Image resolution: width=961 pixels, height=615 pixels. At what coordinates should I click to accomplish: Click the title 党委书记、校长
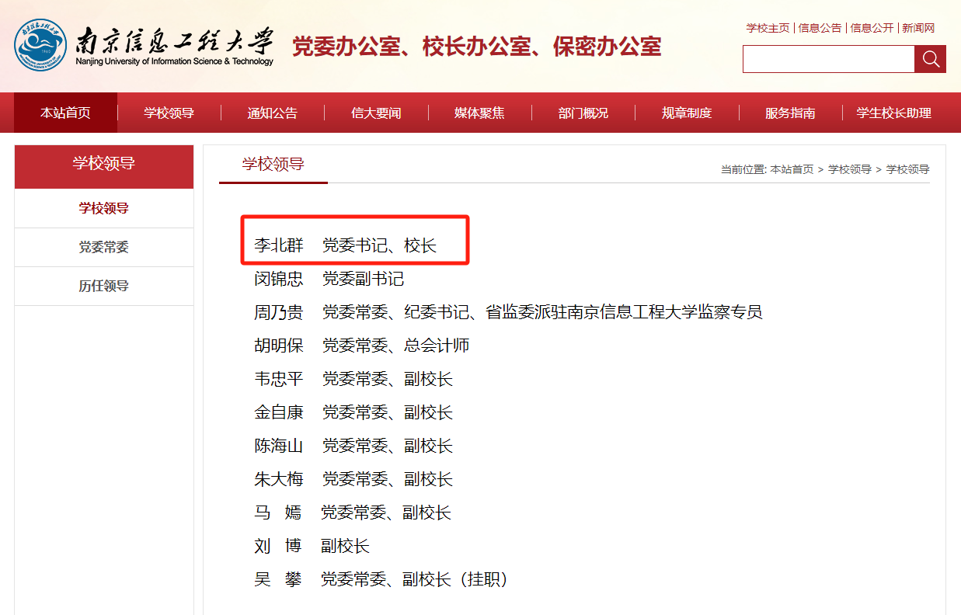pos(380,245)
